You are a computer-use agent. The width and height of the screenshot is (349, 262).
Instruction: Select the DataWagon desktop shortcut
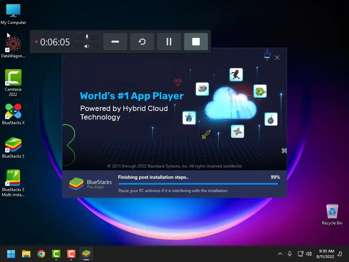pyautogui.click(x=13, y=47)
